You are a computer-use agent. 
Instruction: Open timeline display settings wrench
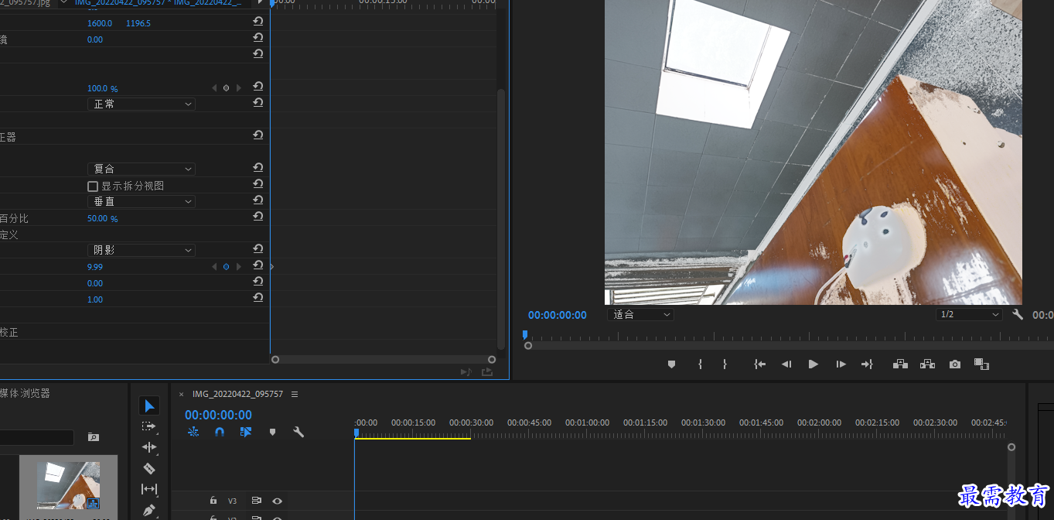[x=298, y=433]
